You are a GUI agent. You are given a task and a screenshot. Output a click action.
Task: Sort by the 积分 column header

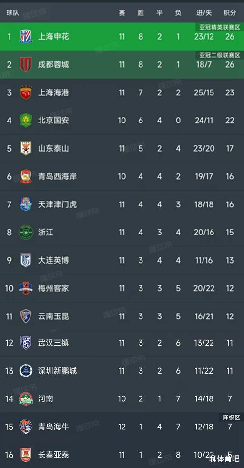(x=230, y=13)
